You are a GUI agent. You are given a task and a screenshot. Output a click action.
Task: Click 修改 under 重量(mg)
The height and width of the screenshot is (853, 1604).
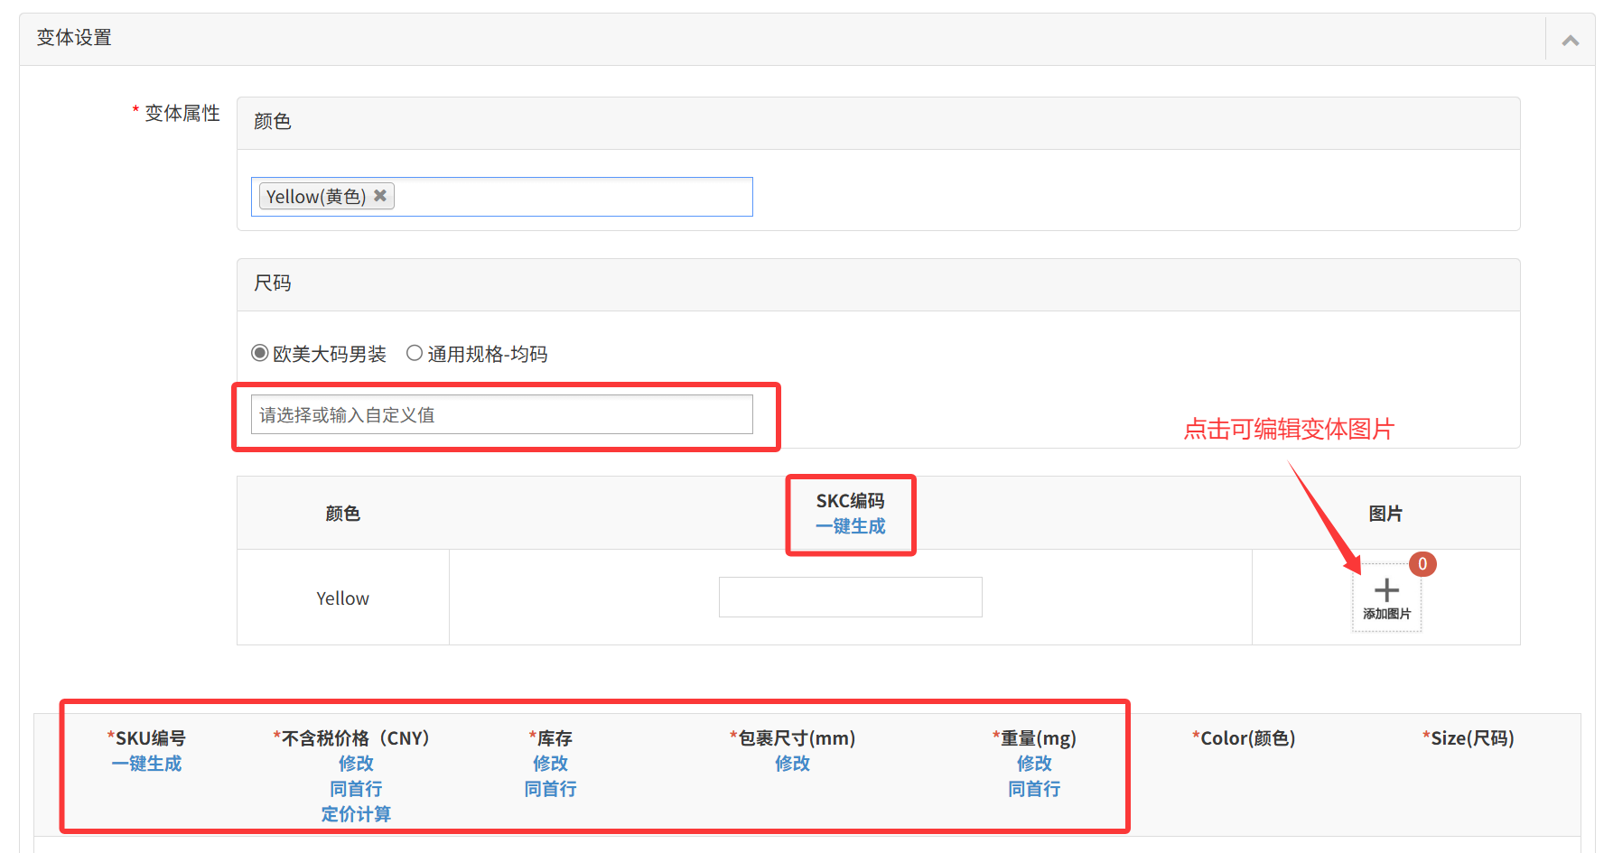[1034, 764]
